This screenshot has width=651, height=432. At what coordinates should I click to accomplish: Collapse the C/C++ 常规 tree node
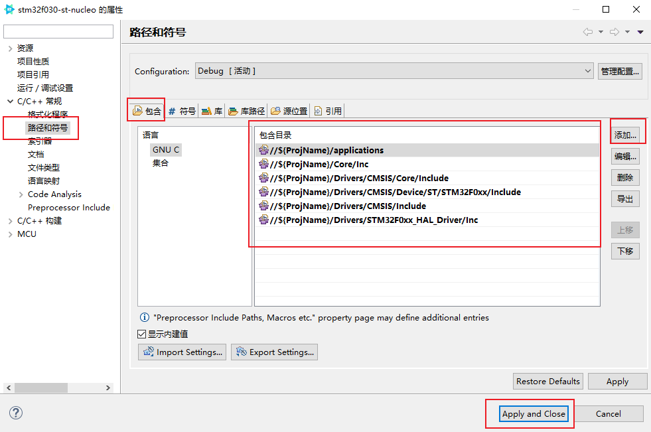(x=10, y=102)
